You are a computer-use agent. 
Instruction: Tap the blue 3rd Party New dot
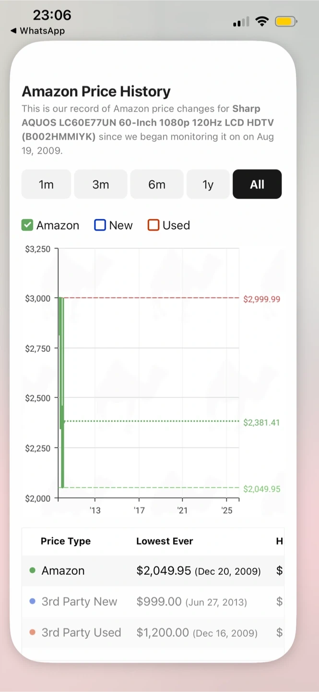[x=33, y=601]
